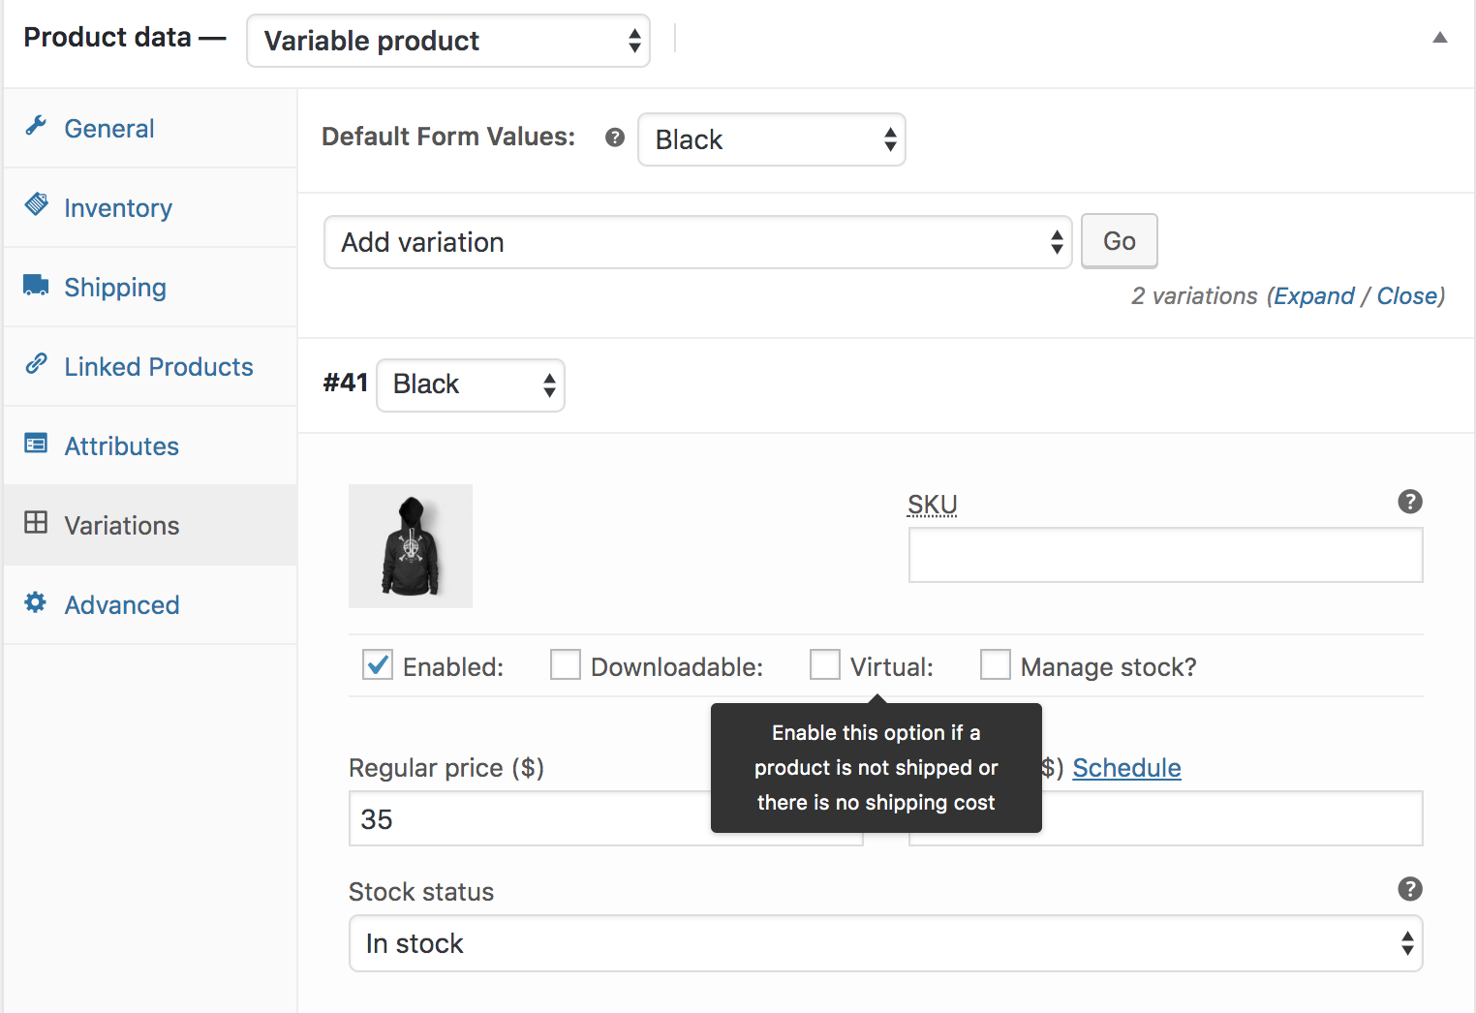Click the Shipping truck icon
The width and height of the screenshot is (1476, 1013).
click(x=36, y=285)
